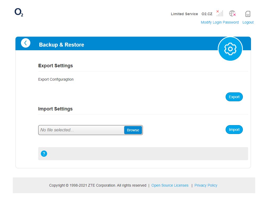Log out using the Logout link
The height and width of the screenshot is (201, 268).
point(248,22)
